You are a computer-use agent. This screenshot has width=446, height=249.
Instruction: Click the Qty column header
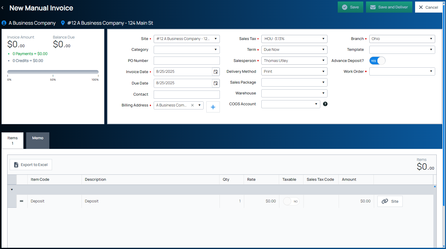[232, 180]
